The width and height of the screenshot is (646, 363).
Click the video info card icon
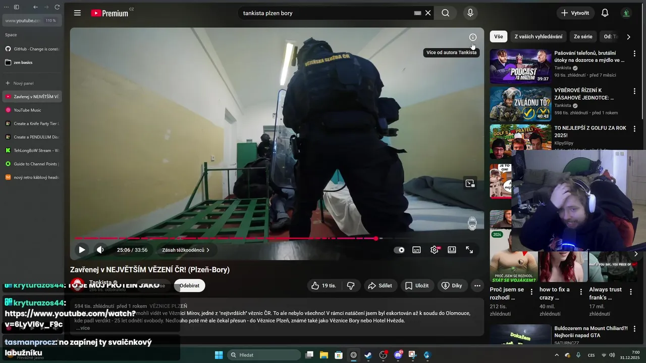pos(473,37)
